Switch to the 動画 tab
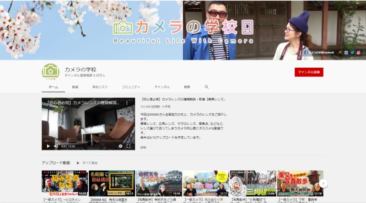This screenshot has height=203, width=366. coord(75,87)
